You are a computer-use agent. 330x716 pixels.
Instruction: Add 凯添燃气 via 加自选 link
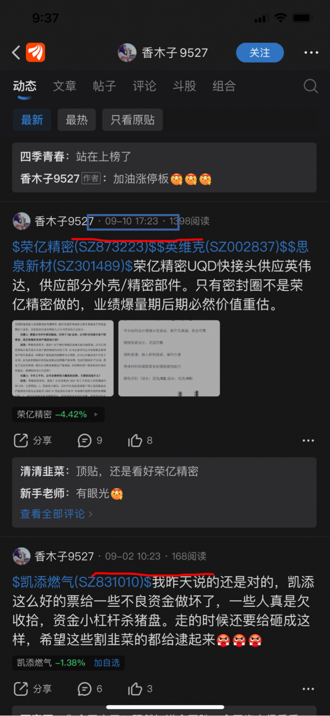pyautogui.click(x=107, y=663)
